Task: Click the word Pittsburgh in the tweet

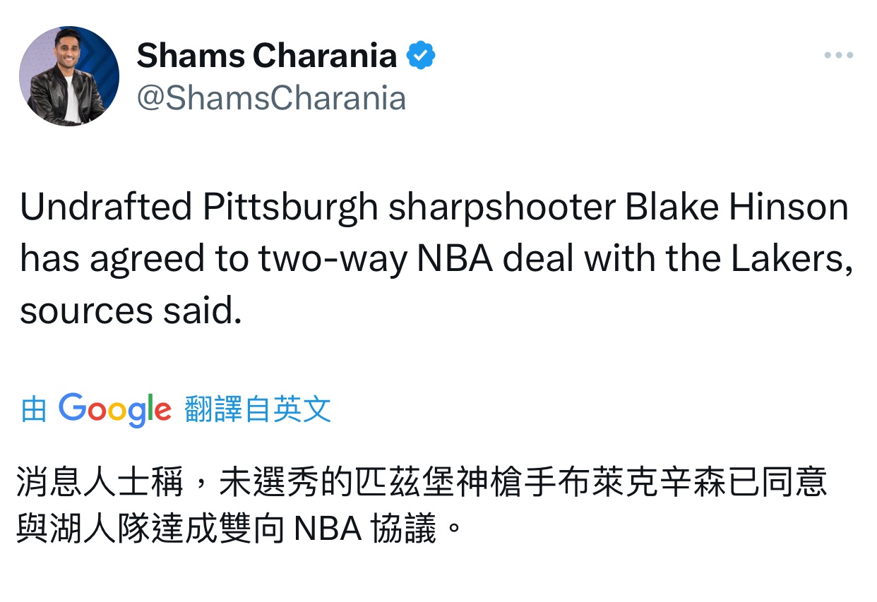Action: [290, 207]
